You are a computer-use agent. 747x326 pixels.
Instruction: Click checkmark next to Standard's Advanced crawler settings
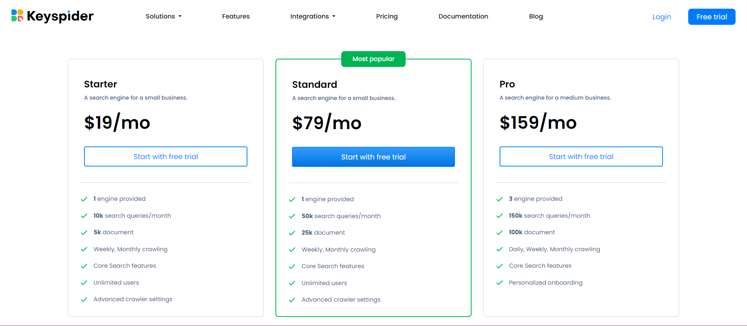(x=292, y=300)
